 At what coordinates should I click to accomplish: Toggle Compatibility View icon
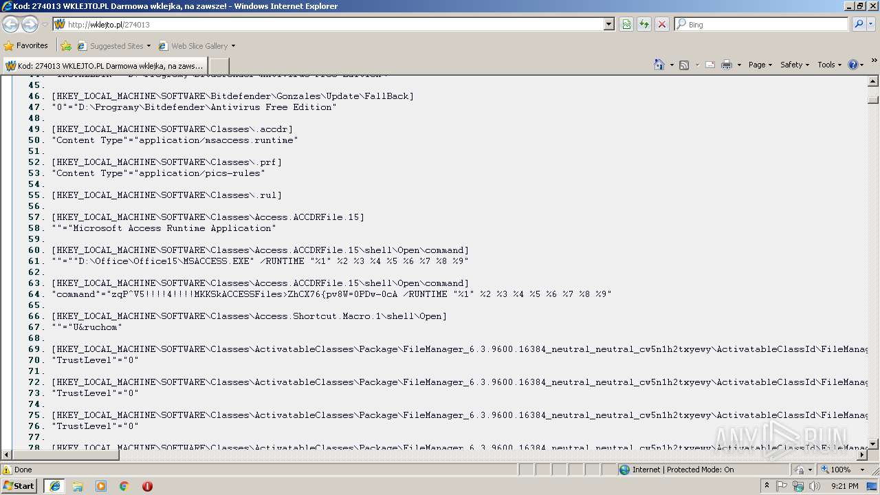tap(626, 25)
